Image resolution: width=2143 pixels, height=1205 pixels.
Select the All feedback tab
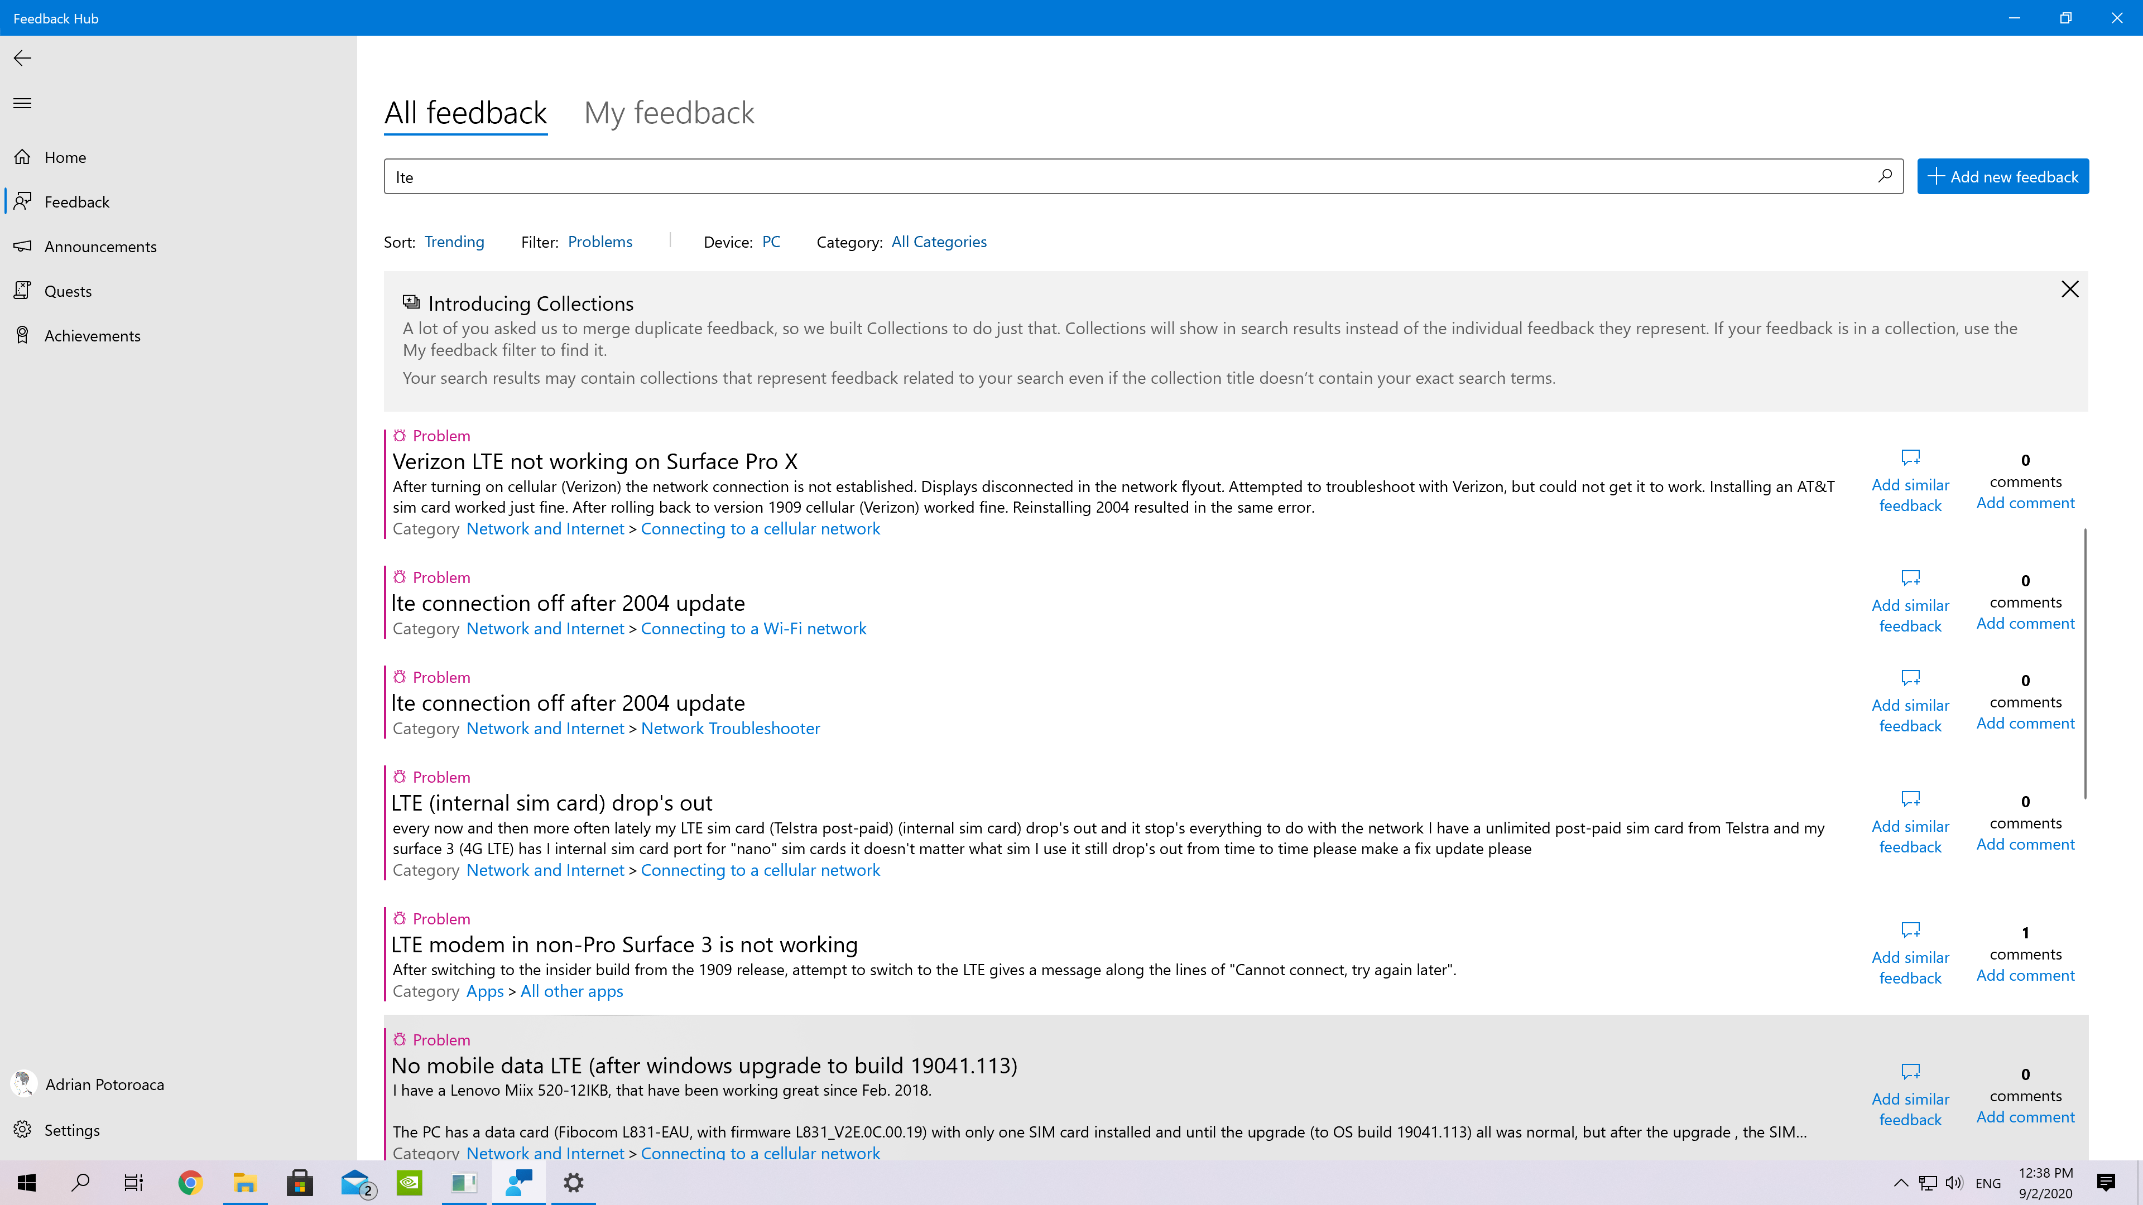[465, 113]
